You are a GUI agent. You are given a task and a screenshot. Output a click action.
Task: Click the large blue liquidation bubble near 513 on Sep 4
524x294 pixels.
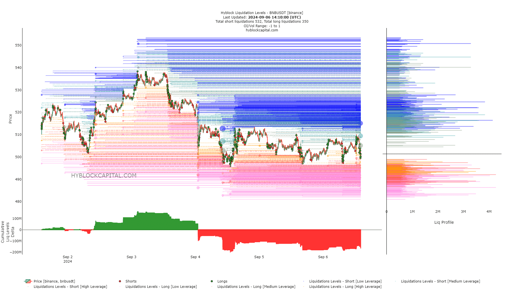tap(223, 129)
